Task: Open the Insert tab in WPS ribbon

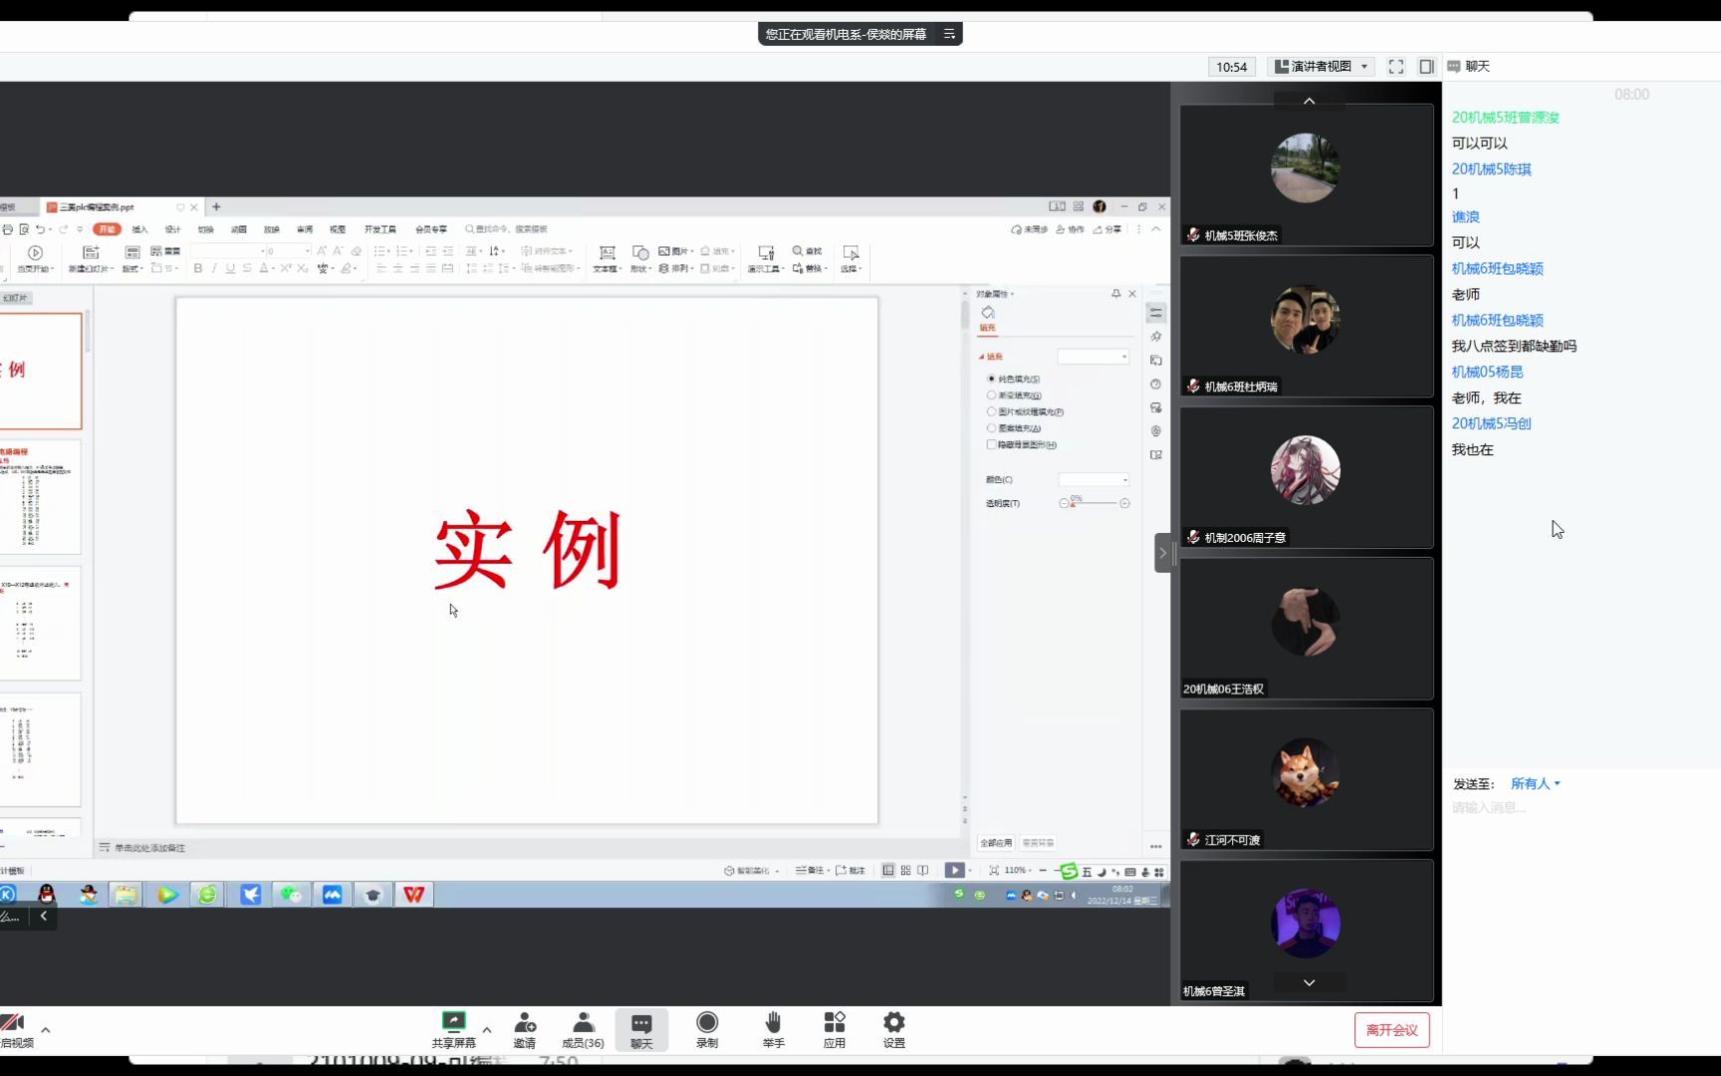Action: pyautogui.click(x=139, y=229)
